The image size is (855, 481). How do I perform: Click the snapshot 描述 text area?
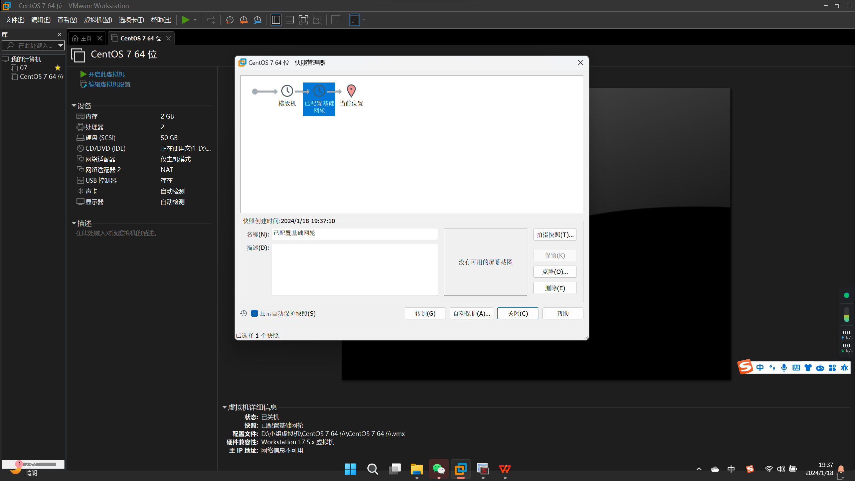coord(355,270)
